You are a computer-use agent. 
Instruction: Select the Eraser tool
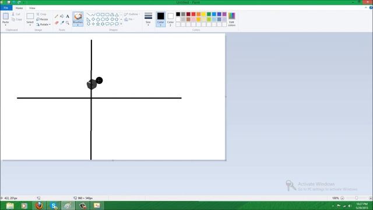tap(57, 23)
